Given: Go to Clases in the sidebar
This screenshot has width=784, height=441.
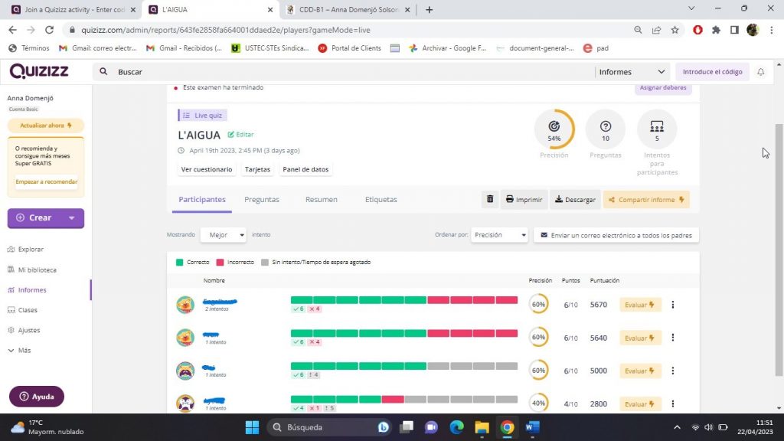Looking at the screenshot, I should pyautogui.click(x=28, y=310).
